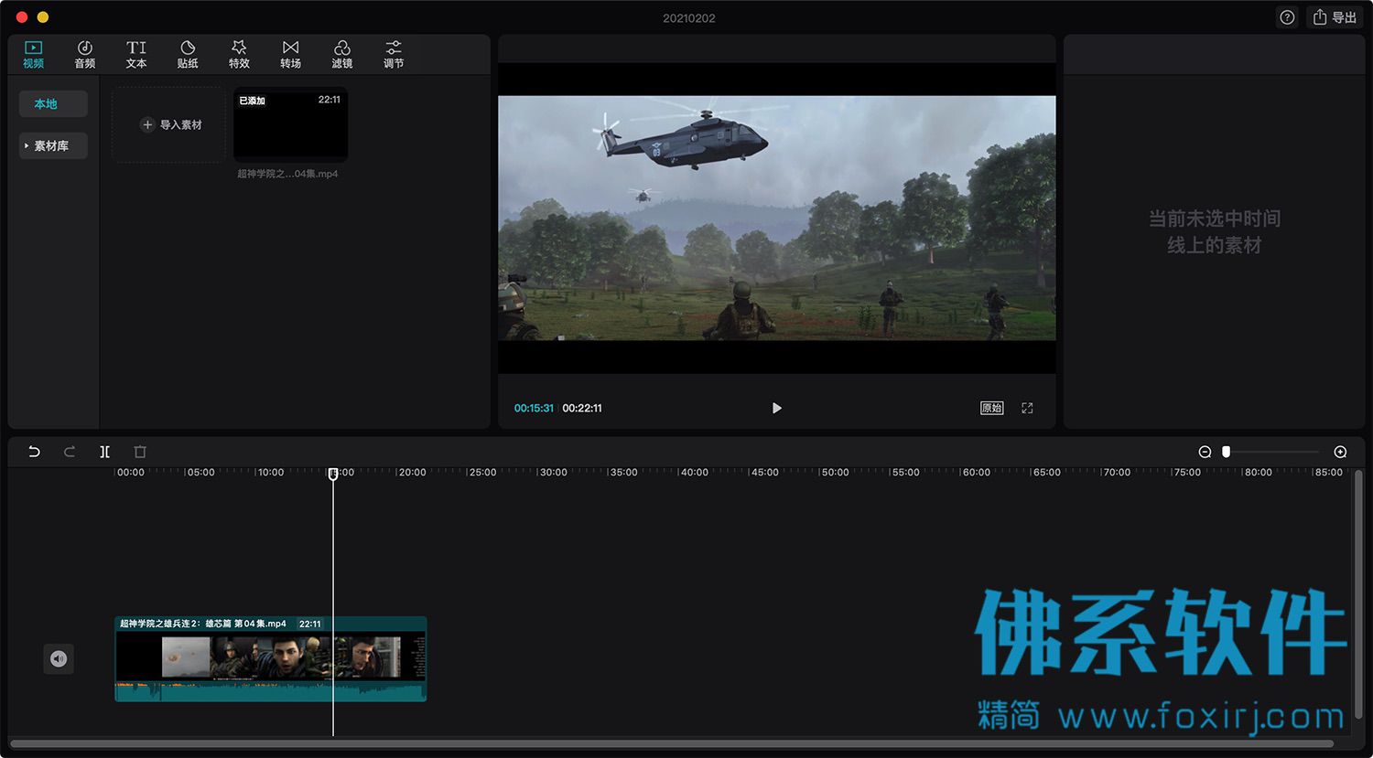
Task: Open the 滤镜 filters tab
Action: [x=341, y=55]
